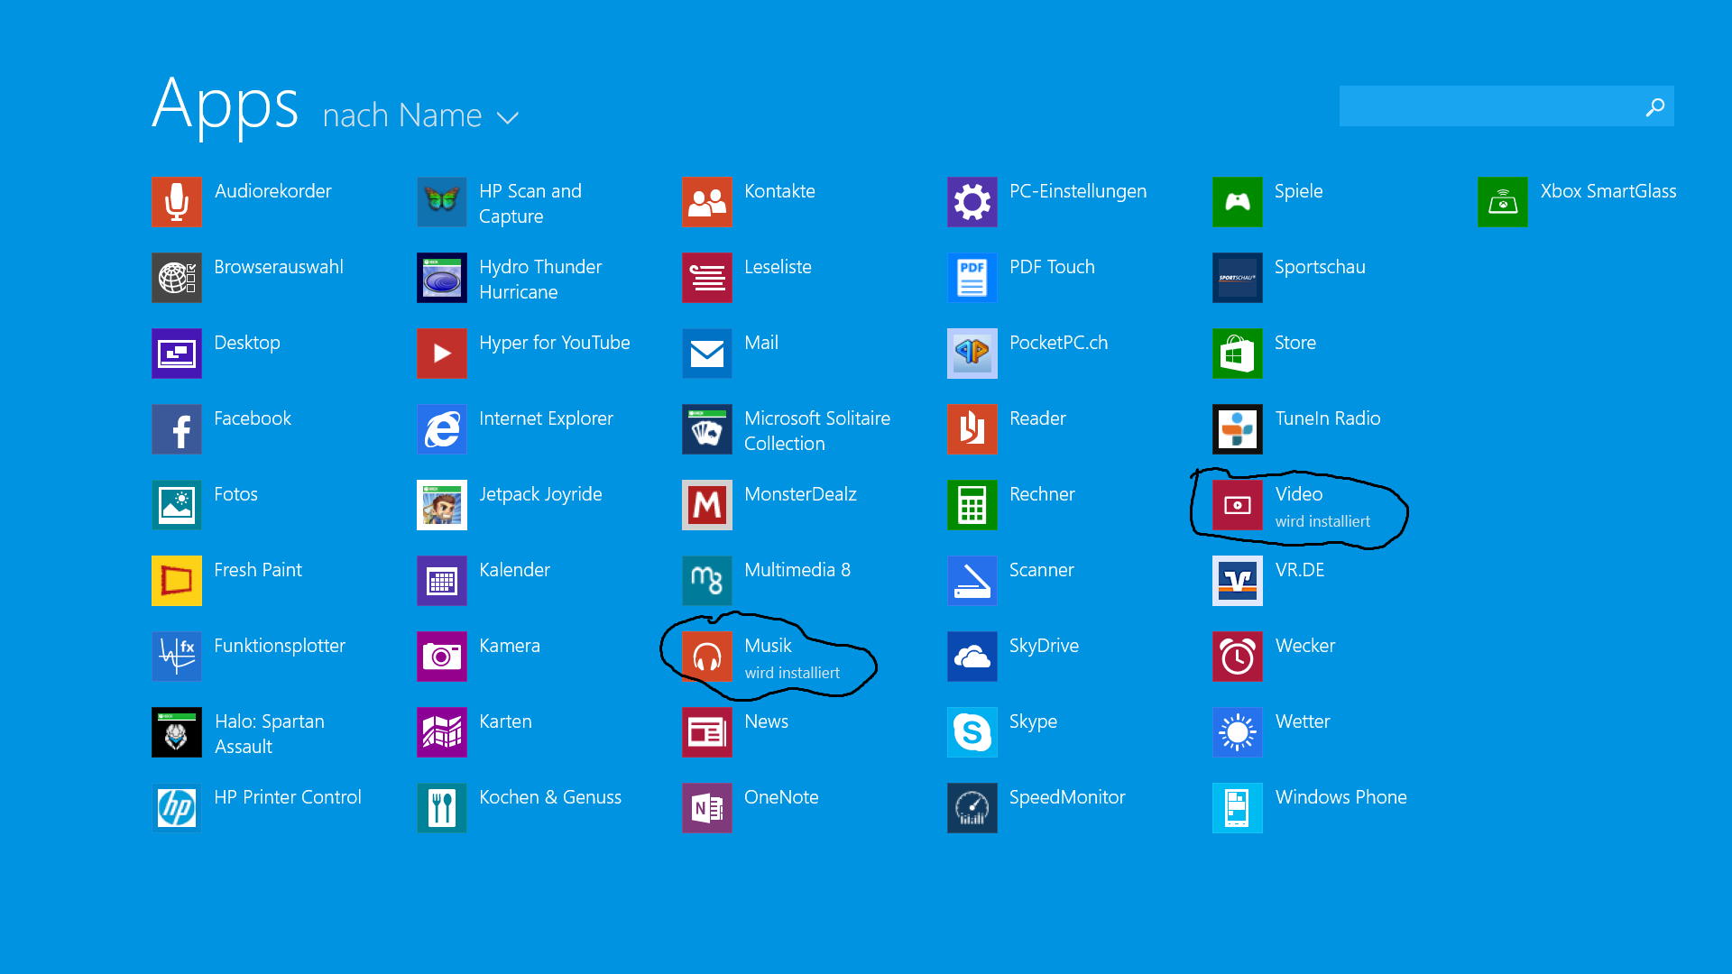This screenshot has height=974, width=1732.
Task: Open the VR.DE bank icon
Action: point(1238,581)
